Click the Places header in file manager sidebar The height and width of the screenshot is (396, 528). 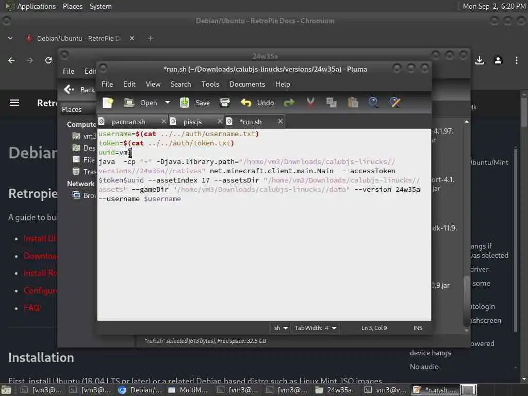tap(71, 109)
